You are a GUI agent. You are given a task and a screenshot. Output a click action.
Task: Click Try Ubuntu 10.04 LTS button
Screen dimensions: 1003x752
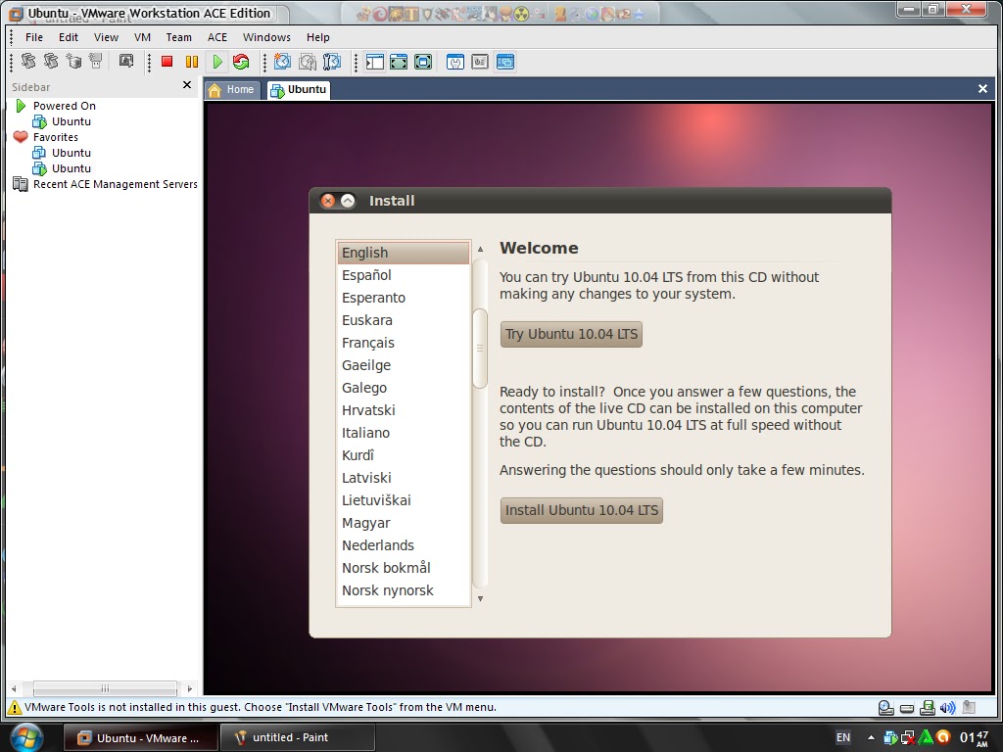[x=571, y=334]
